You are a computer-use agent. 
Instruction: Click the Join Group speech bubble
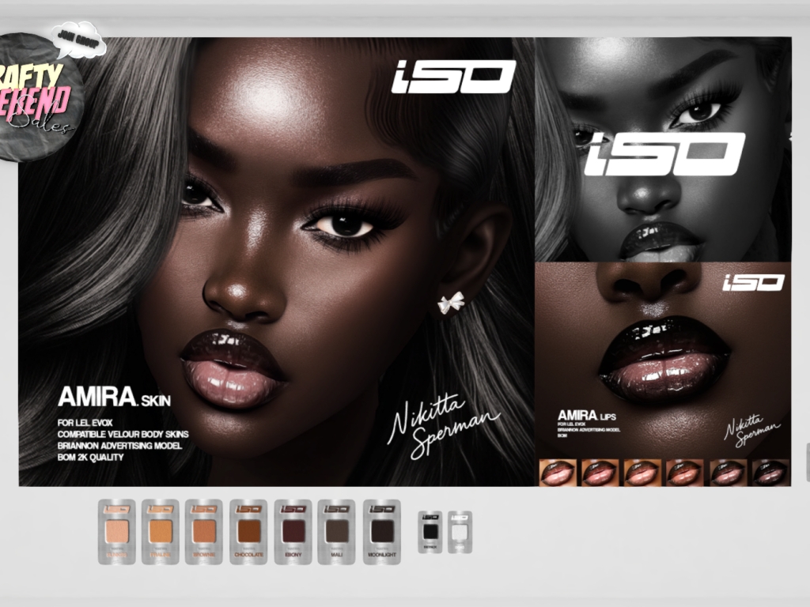click(78, 37)
